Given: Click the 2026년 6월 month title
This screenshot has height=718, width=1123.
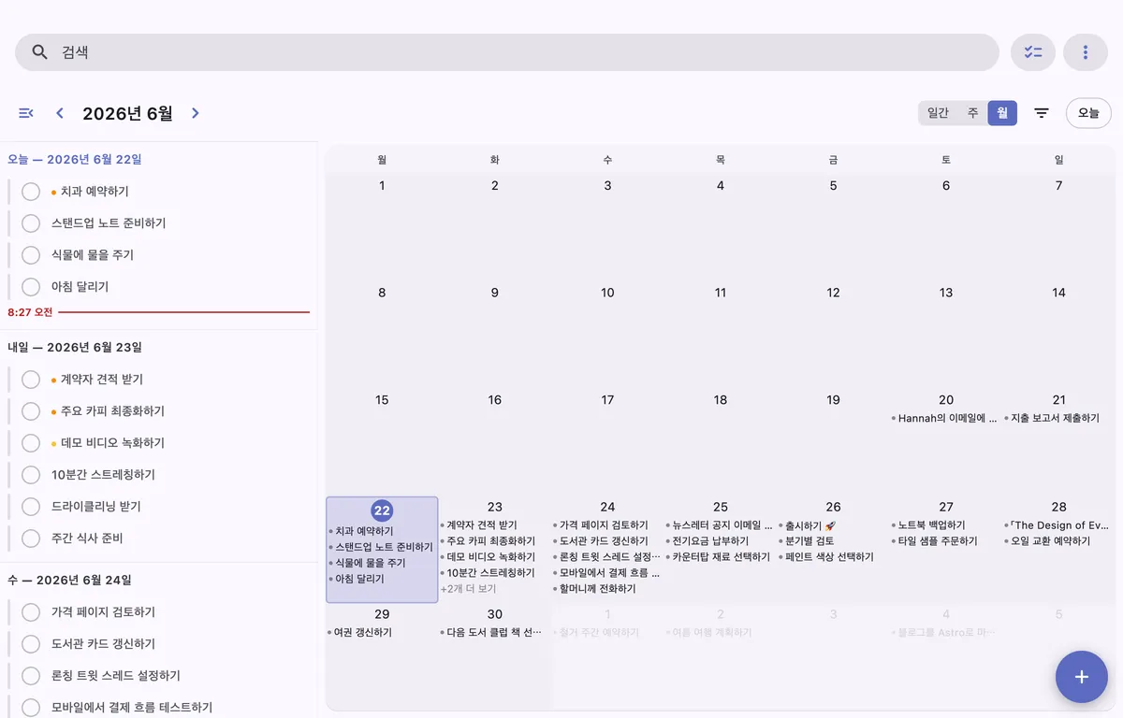Looking at the screenshot, I should 127,113.
